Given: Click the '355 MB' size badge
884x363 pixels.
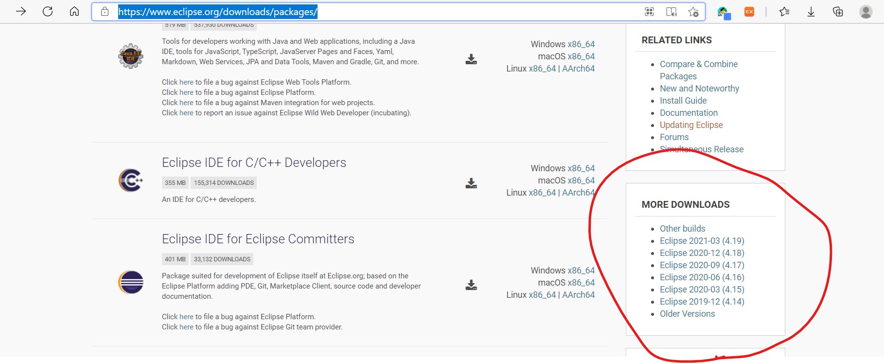Looking at the screenshot, I should point(175,183).
